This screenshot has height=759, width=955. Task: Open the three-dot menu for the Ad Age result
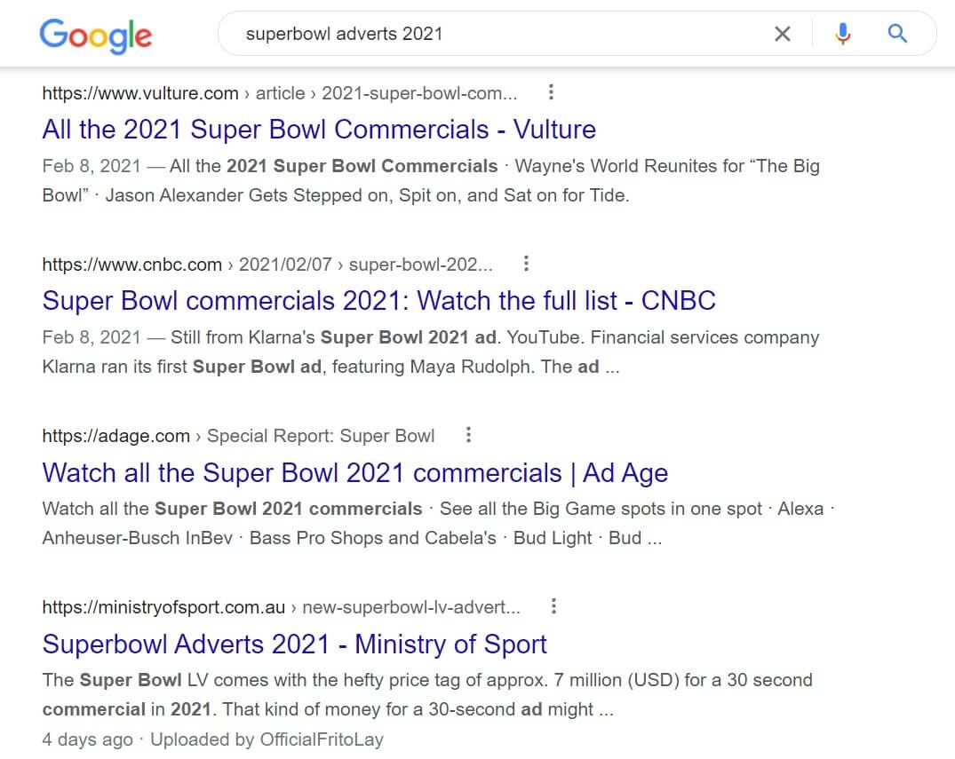(468, 435)
